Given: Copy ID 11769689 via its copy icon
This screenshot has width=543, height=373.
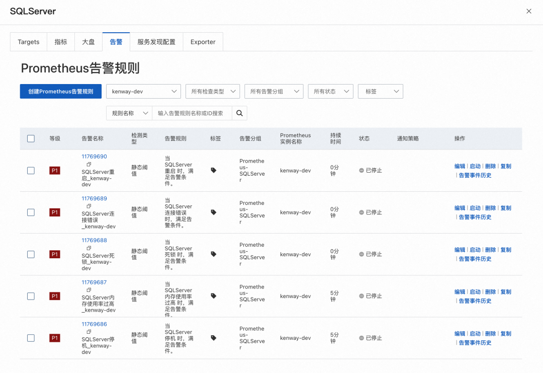Looking at the screenshot, I should coord(88,206).
